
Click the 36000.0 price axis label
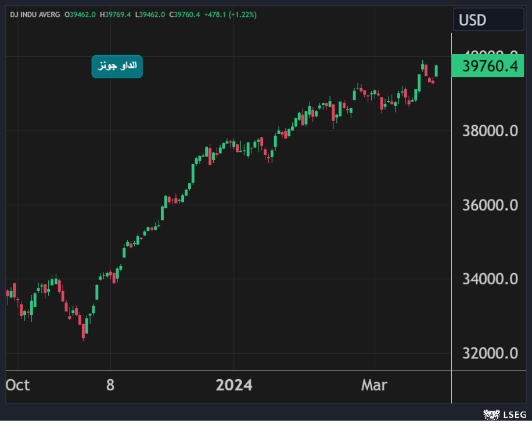(490, 205)
